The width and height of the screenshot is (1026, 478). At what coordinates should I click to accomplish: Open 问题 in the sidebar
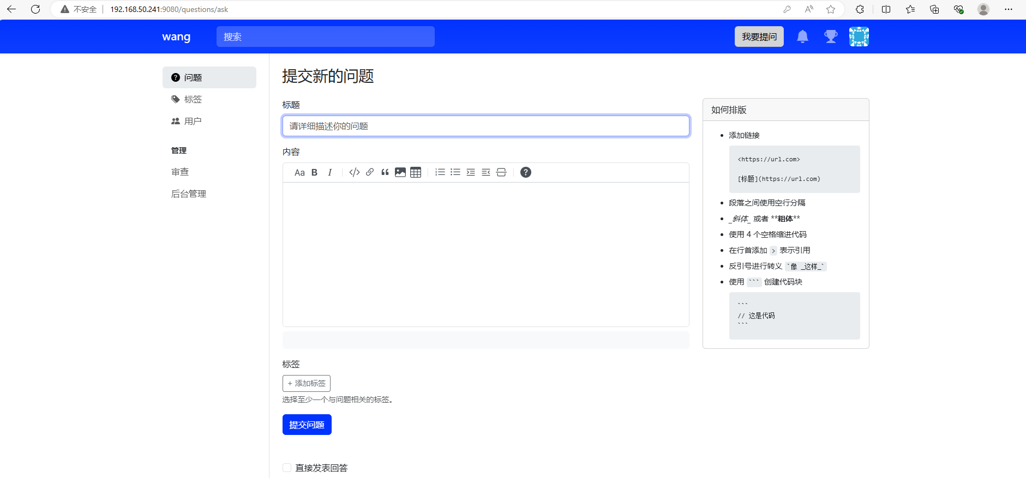(x=209, y=77)
